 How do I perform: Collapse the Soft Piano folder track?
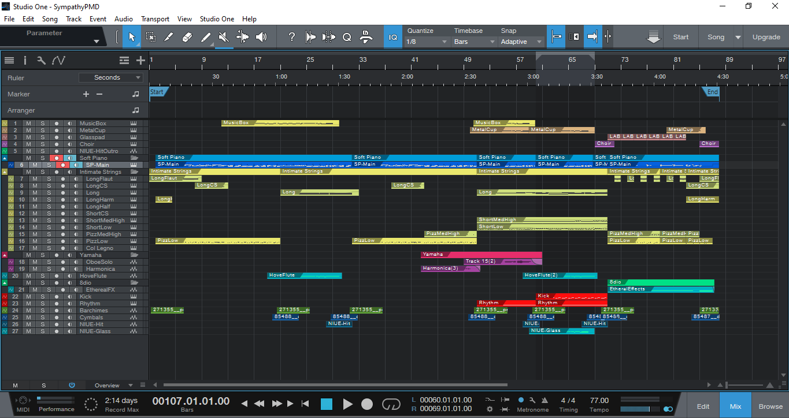tap(5, 158)
